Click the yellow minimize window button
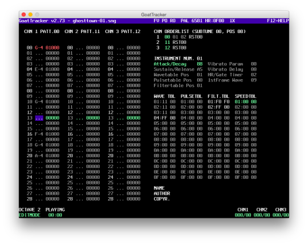Viewport: 308px width, 245px height. (30, 14)
